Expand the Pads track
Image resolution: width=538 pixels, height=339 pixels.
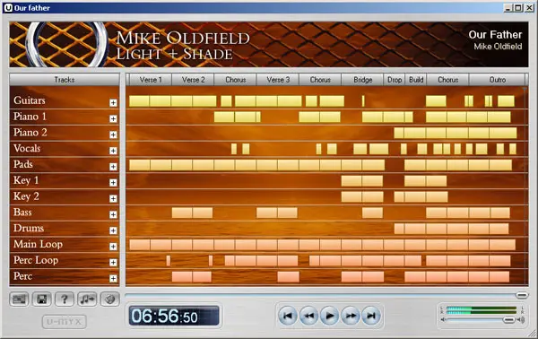tap(113, 167)
